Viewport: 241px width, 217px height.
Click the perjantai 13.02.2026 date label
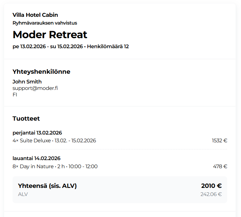pyautogui.click(x=37, y=133)
